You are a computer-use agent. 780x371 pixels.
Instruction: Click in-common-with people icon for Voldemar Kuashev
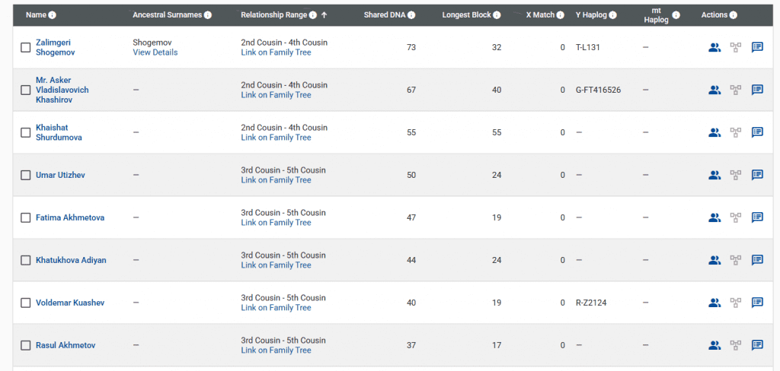[714, 303]
